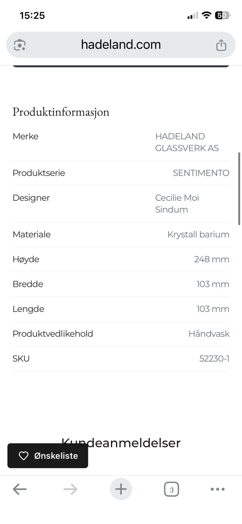Tap the hadeland.com address field

click(121, 45)
